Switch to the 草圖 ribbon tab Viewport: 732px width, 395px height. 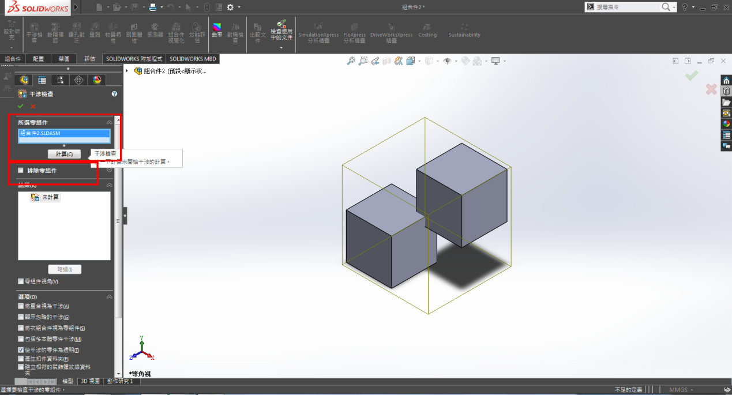coord(63,59)
